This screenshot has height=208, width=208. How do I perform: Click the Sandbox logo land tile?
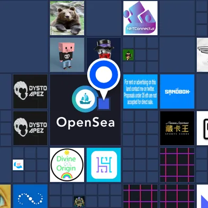point(177,91)
